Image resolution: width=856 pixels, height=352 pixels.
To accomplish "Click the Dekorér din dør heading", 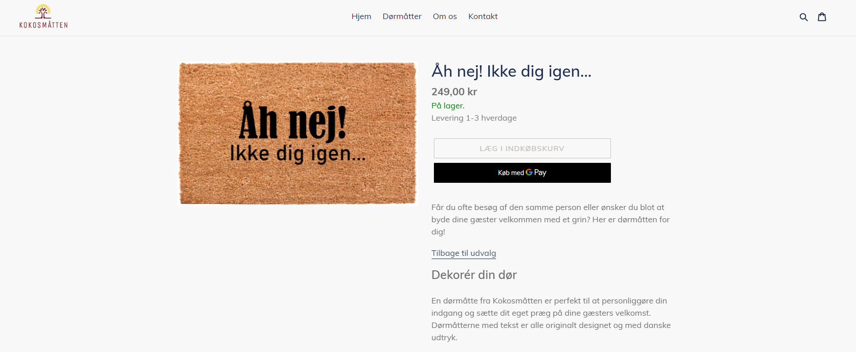I will (x=474, y=275).
